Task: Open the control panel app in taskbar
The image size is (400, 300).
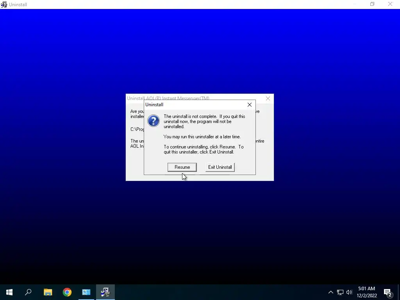Action: point(86,292)
